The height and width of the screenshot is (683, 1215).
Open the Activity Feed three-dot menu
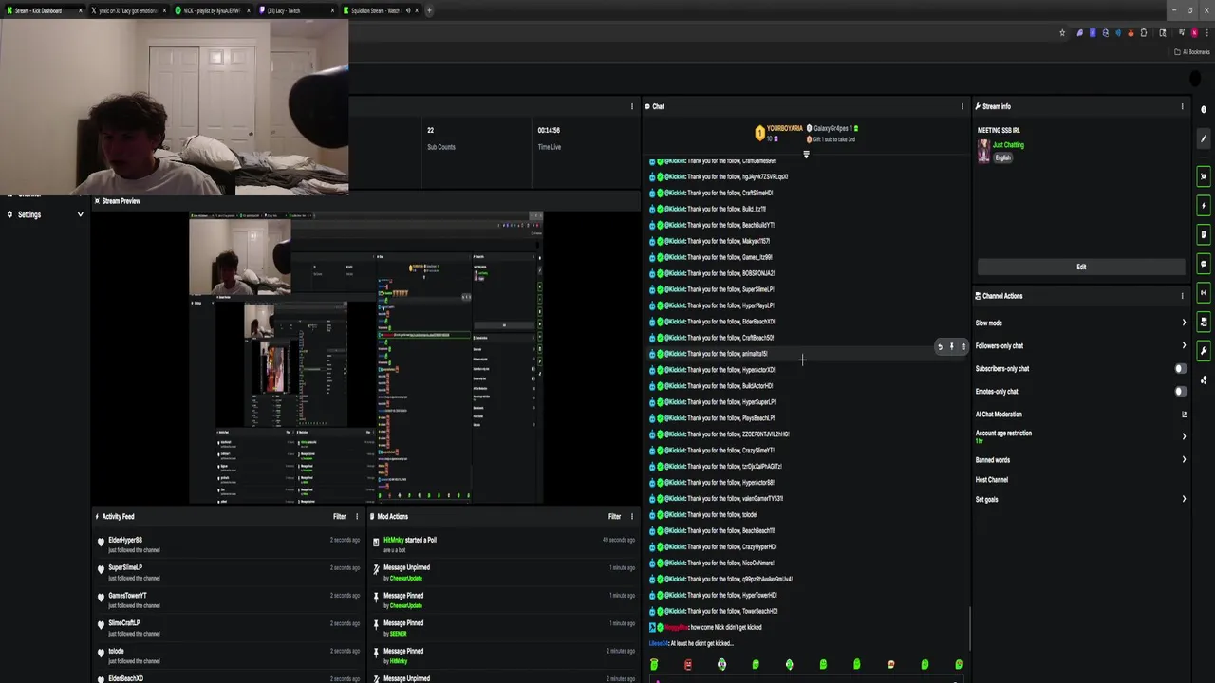click(x=357, y=517)
